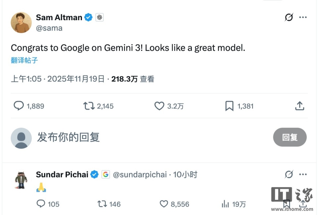318x215 pixels.
Task: Click the repost icon showing 2,145
Action: pos(88,106)
